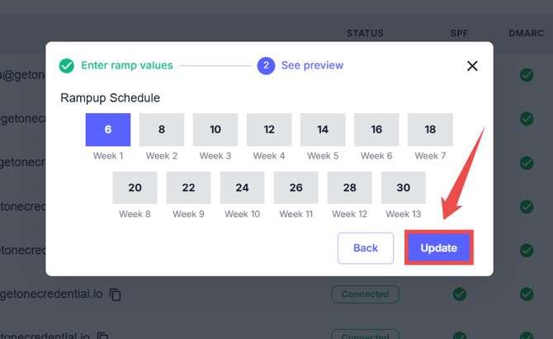Select Week 3 box showing 10
This screenshot has width=553, height=339.
(215, 129)
